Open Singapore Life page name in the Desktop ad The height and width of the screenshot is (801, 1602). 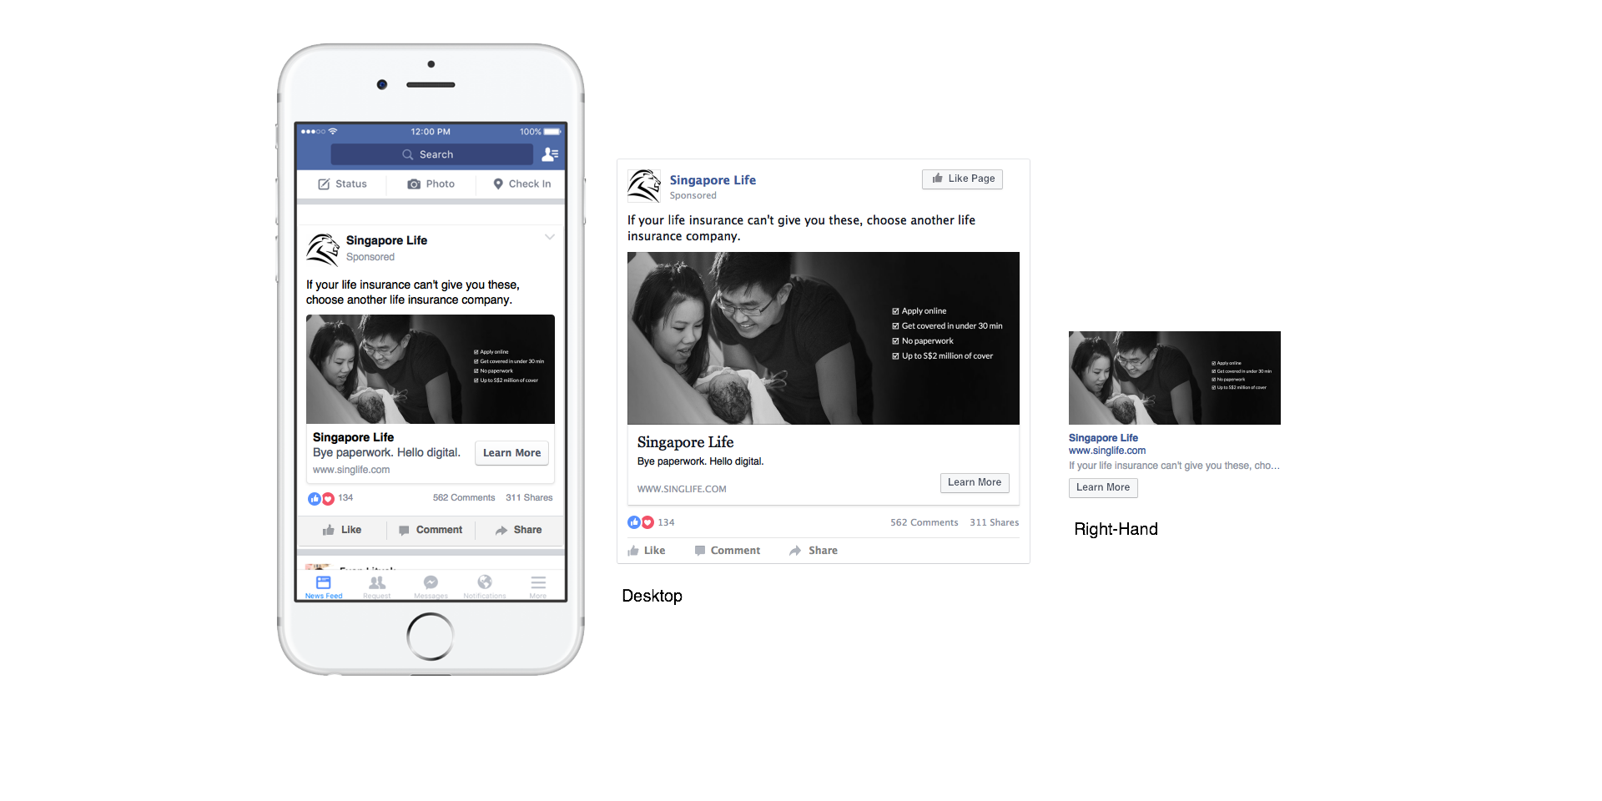point(713,180)
